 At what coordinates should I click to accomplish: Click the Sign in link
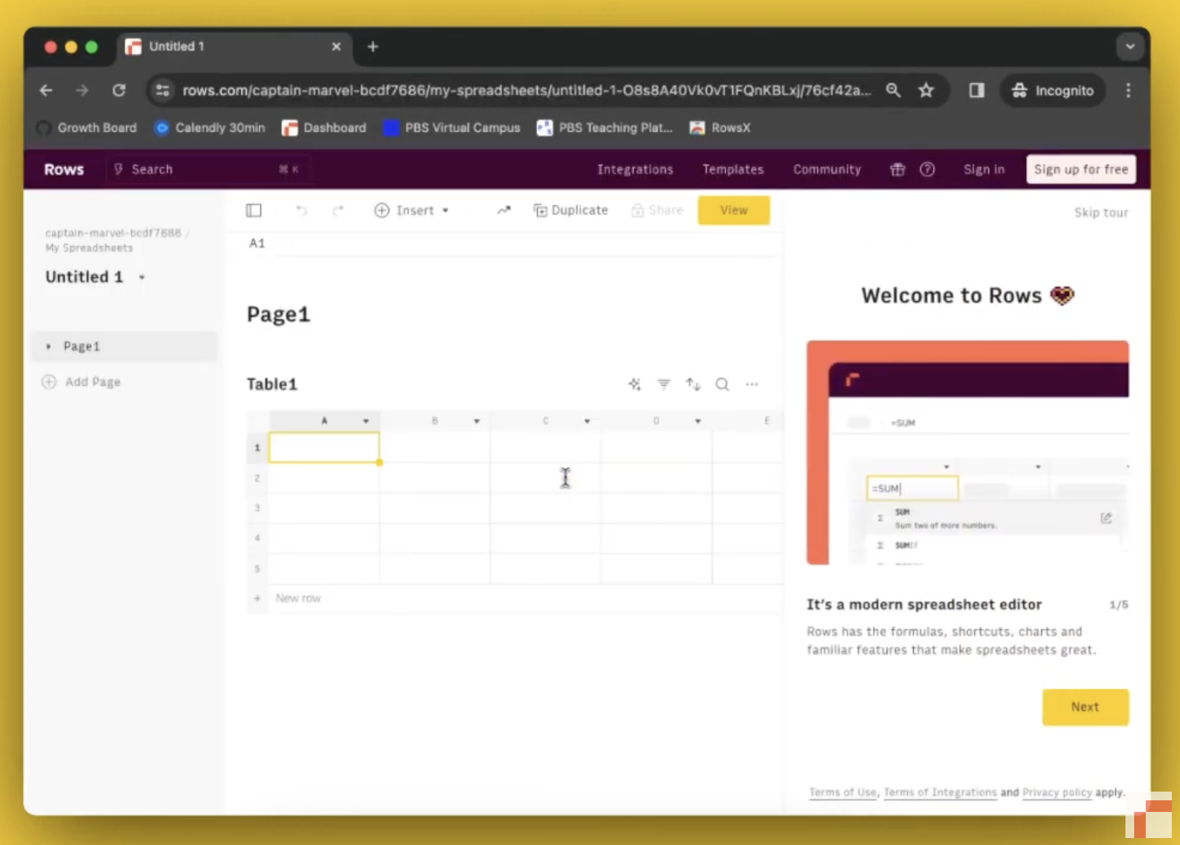click(x=984, y=169)
